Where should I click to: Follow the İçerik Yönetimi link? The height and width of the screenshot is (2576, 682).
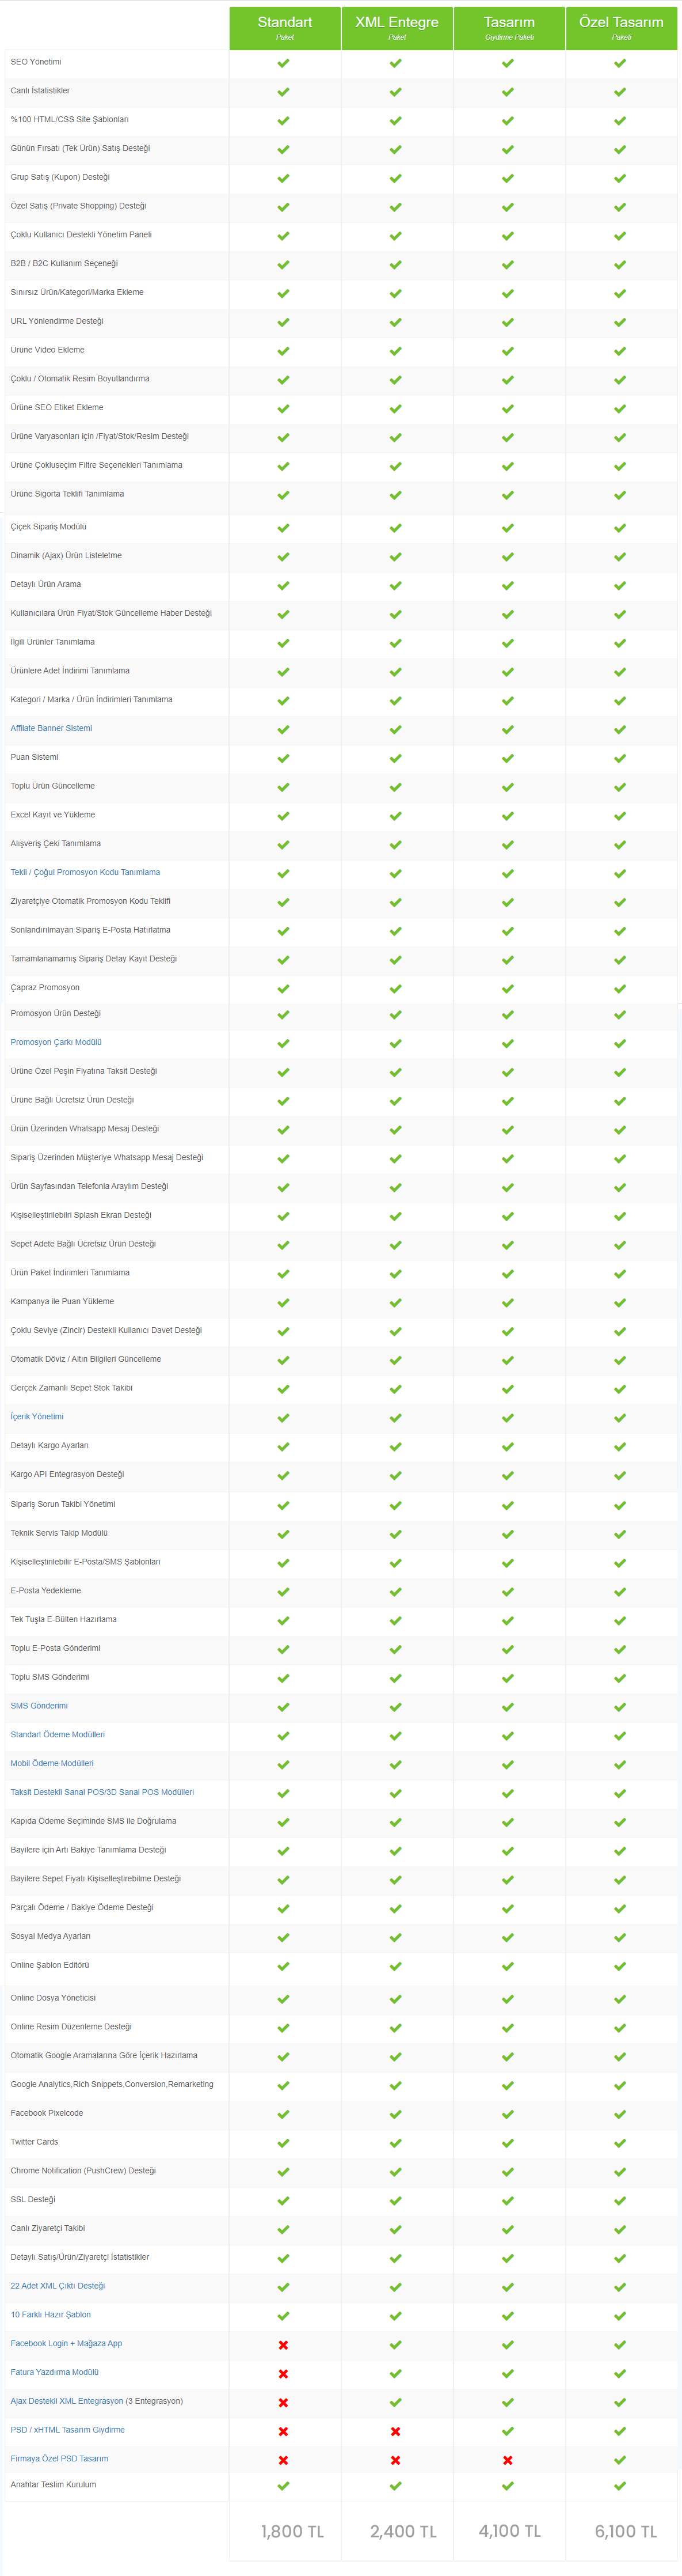click(37, 1416)
